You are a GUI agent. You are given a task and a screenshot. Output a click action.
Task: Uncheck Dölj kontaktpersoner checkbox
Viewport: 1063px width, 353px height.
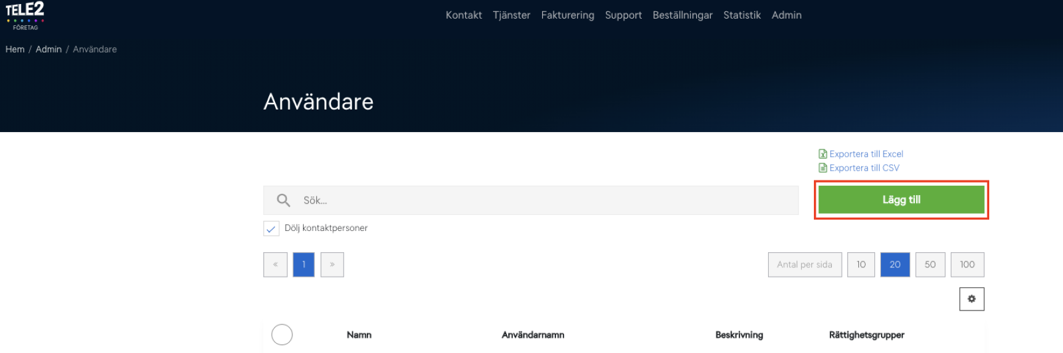pos(271,228)
